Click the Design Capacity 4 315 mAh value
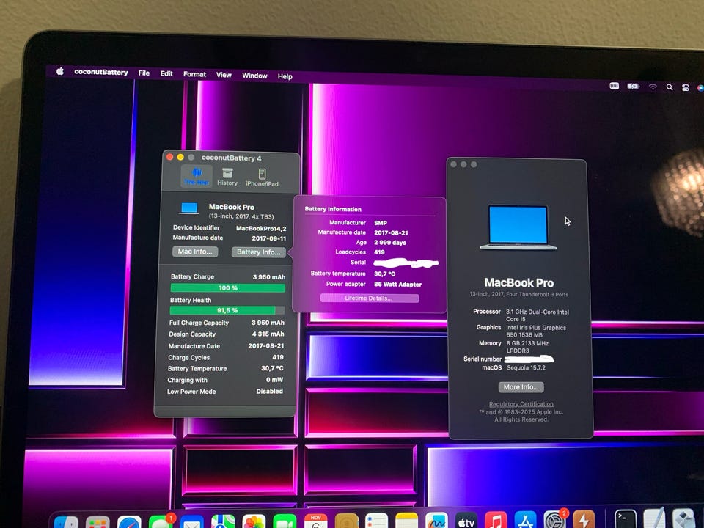This screenshot has width=704, height=528. coord(268,334)
